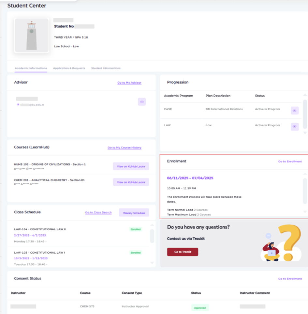Click the eye icon in Advisor card
The width and height of the screenshot is (308, 314).
pos(142,102)
